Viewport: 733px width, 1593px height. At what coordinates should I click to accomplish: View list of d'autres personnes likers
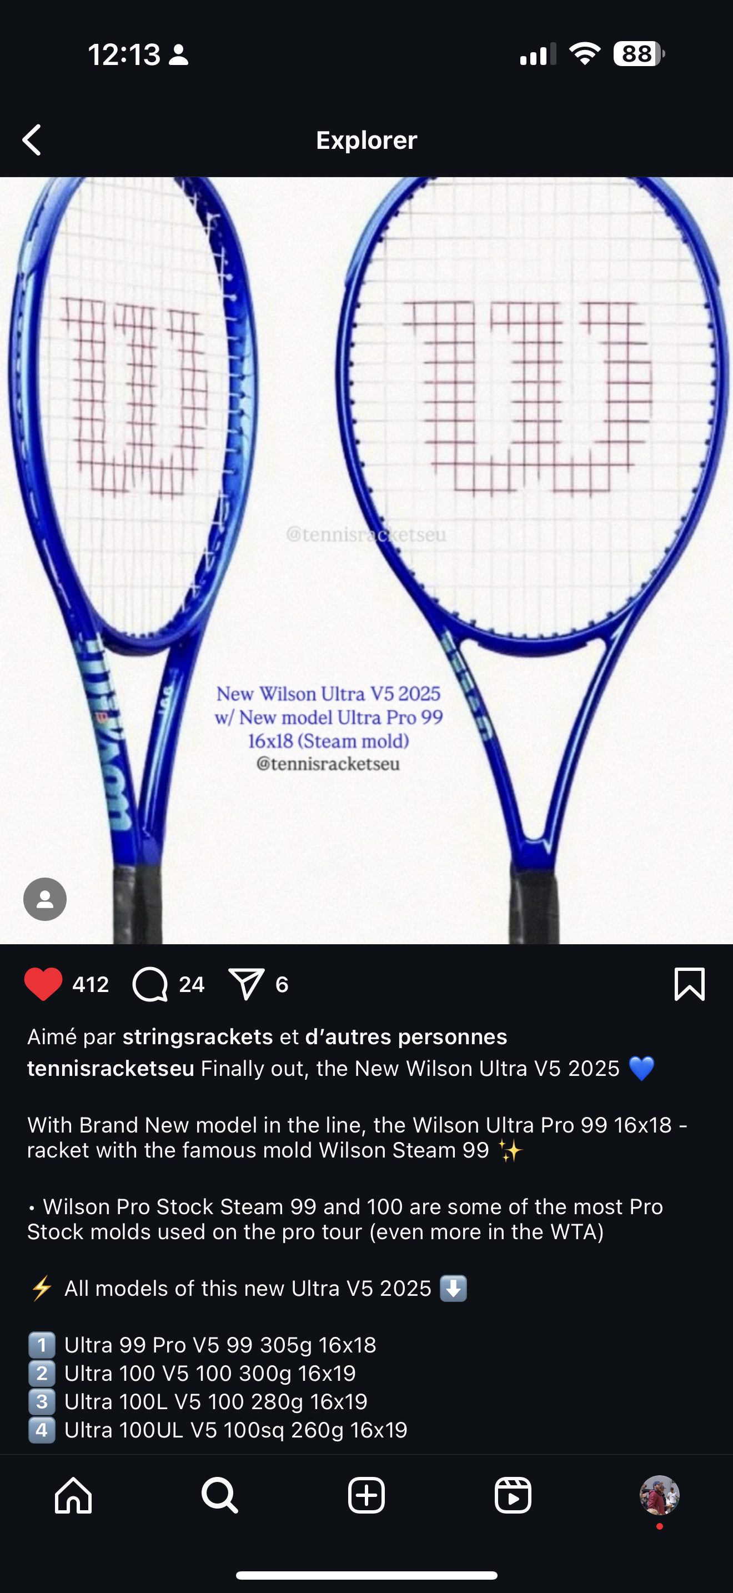(x=406, y=1037)
